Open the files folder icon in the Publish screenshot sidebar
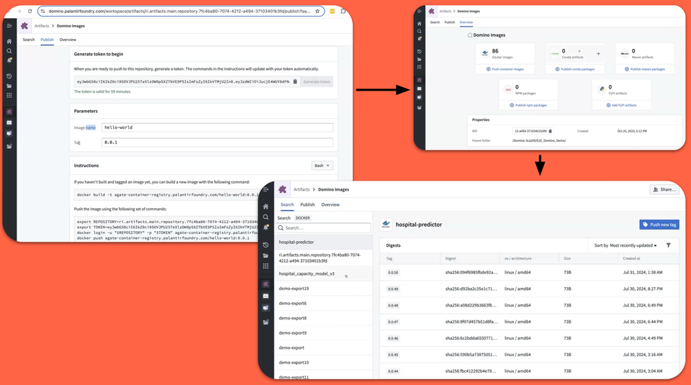Image resolution: width=691 pixels, height=385 pixels. pyautogui.click(x=9, y=86)
